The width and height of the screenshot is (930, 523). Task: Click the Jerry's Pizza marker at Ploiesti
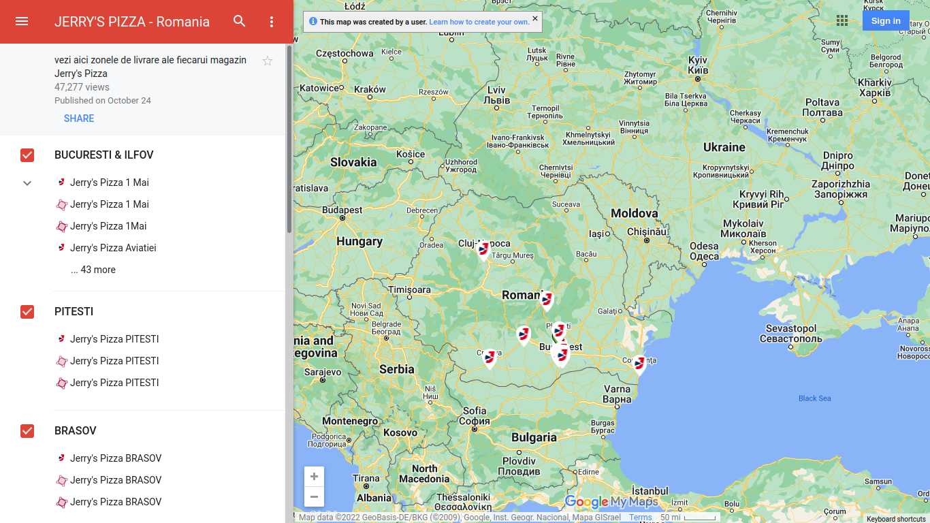[559, 332]
